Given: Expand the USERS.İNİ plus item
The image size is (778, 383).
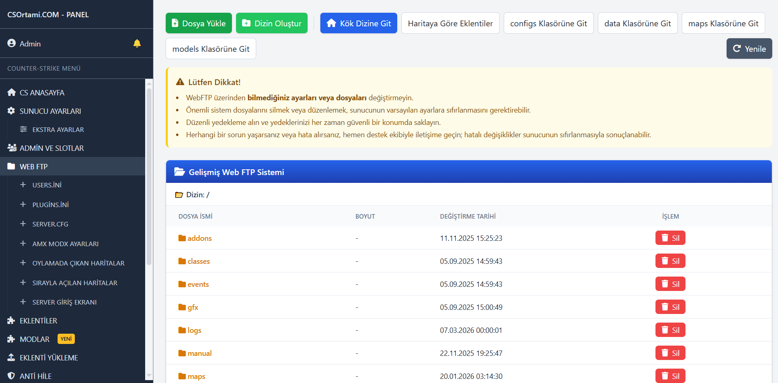Looking at the screenshot, I should click(23, 185).
